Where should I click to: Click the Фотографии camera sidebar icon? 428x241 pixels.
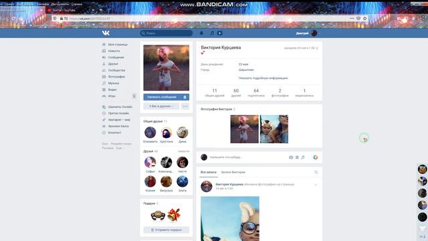point(104,76)
